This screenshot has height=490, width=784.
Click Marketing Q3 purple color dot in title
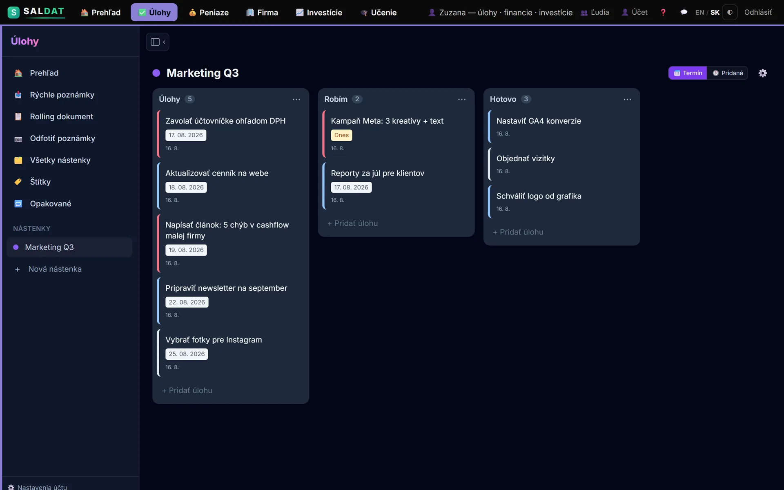pyautogui.click(x=156, y=73)
